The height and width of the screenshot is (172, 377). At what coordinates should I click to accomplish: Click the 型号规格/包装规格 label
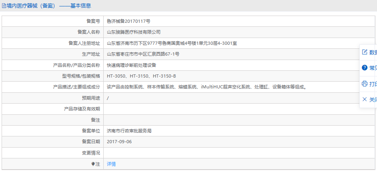click(81, 76)
